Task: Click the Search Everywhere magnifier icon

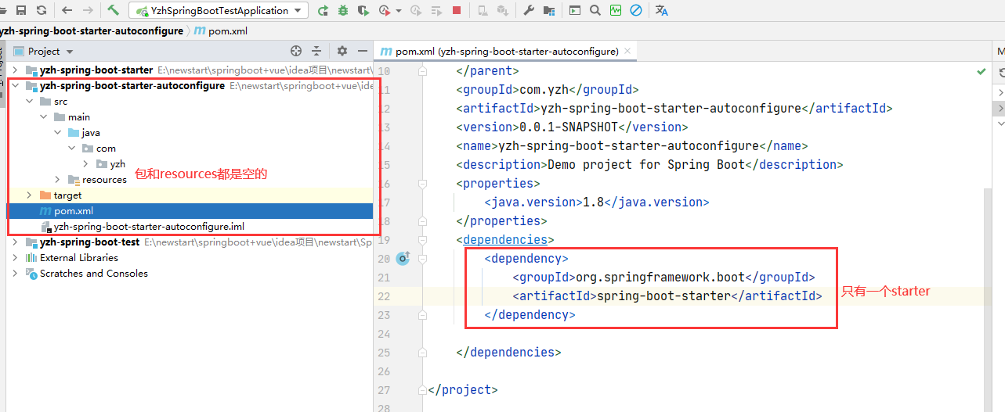Action: (595, 10)
